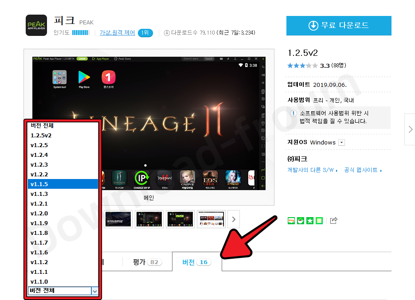This screenshot has width=415, height=300.
Task: Click the emulator Search apps field
Action: tap(192, 59)
